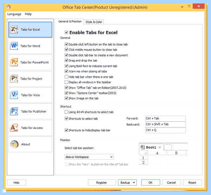The width and height of the screenshot is (211, 195).
Task: Toggle Shortcuts to select tab checkbox
Action: [66, 119]
